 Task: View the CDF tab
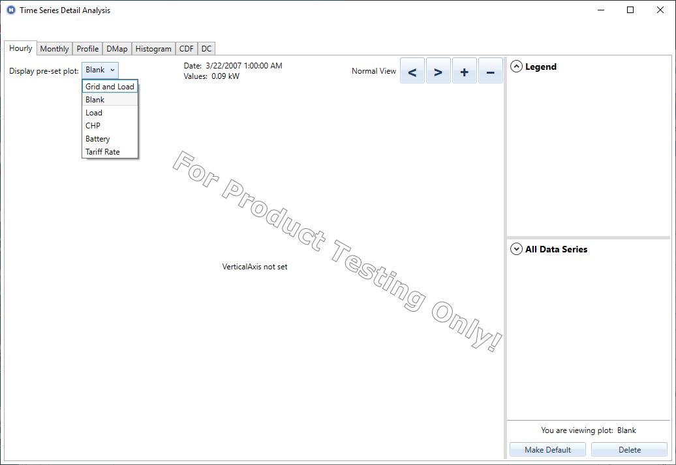click(x=187, y=49)
